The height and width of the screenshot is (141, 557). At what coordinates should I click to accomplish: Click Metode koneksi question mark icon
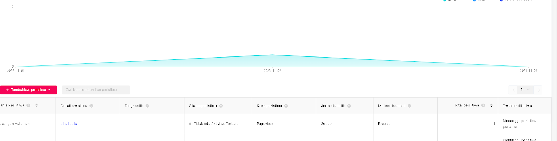point(409,106)
